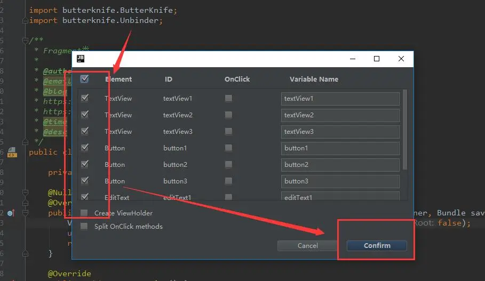This screenshot has width=485, height=281.
Task: Click the 'import butterknife.Unbinder;' line in editor
Action: [x=96, y=20]
